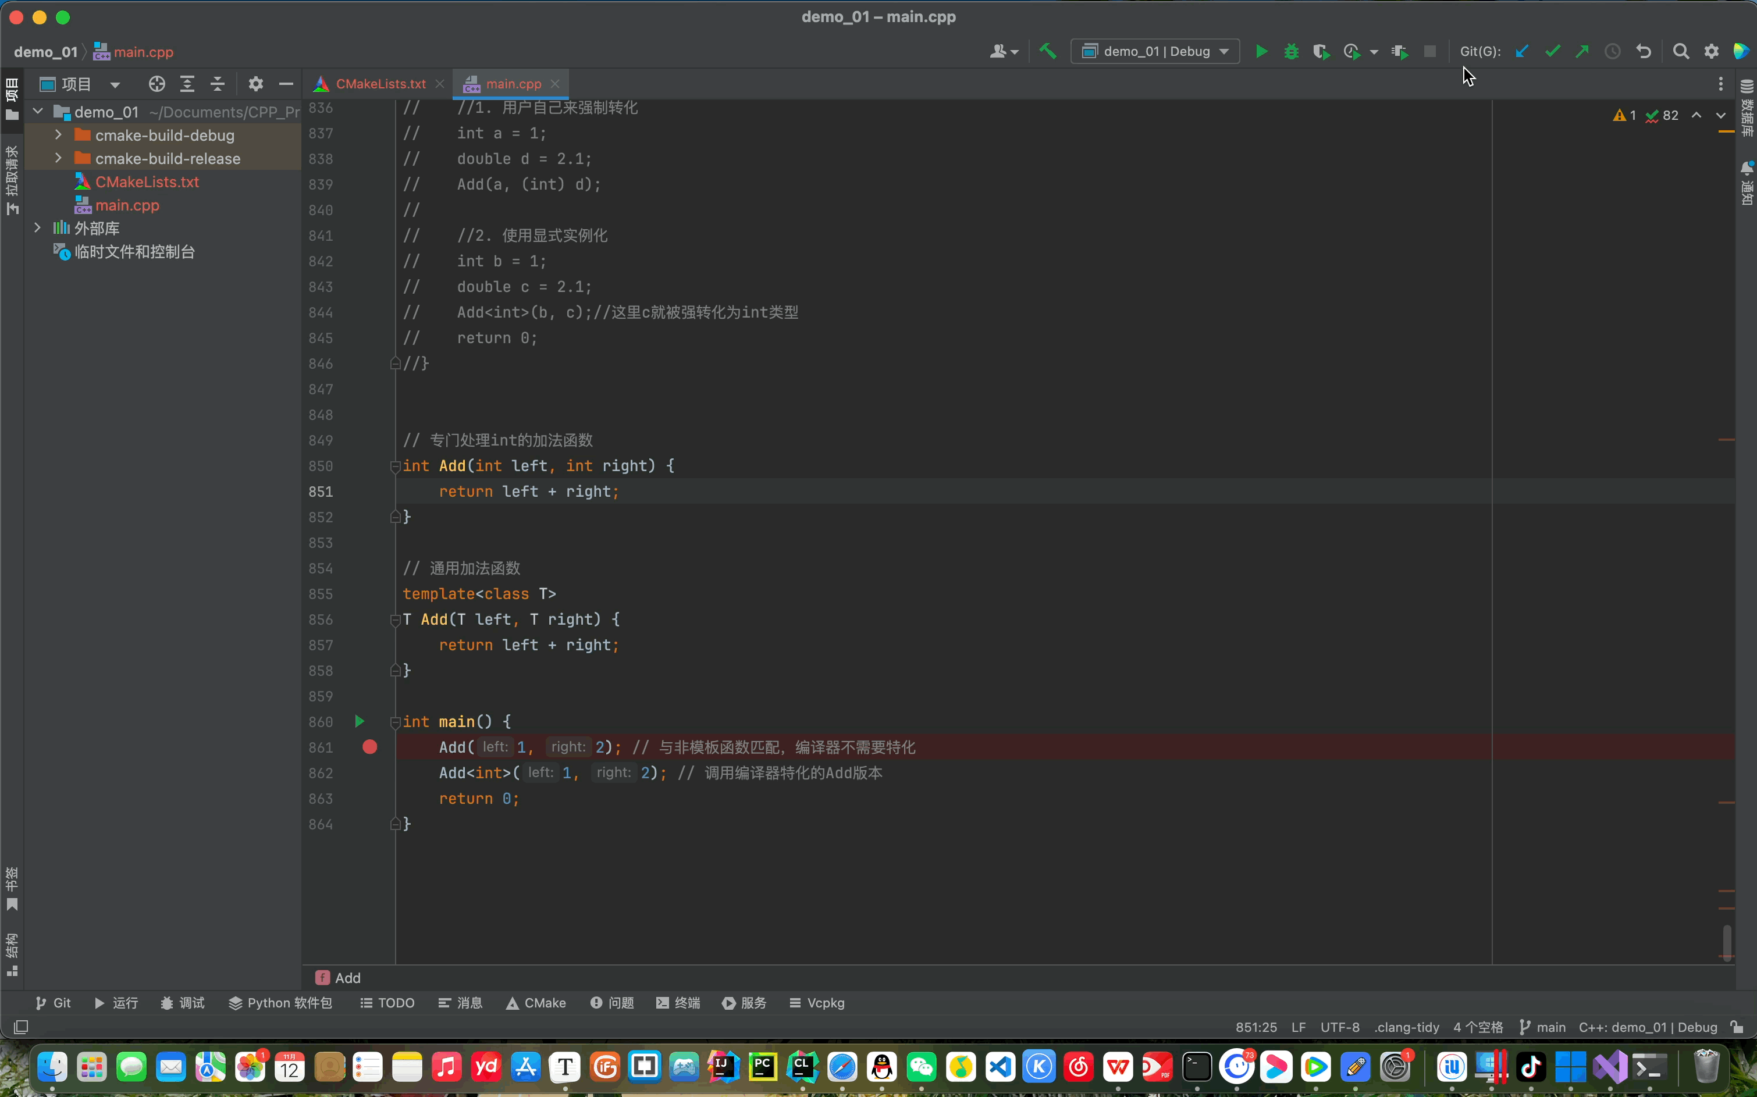The width and height of the screenshot is (1757, 1097).
Task: Open Search Everywhere magnifier icon
Action: tap(1681, 52)
